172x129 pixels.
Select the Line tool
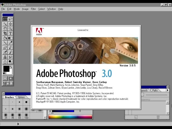(5, 43)
